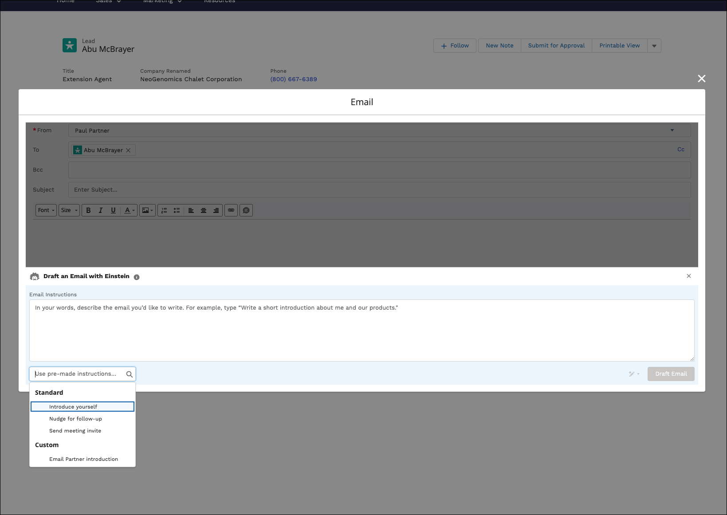Viewport: 727px width, 515px height.
Task: Click the Einstein chat bubble toolbar icon
Action: coord(246,210)
